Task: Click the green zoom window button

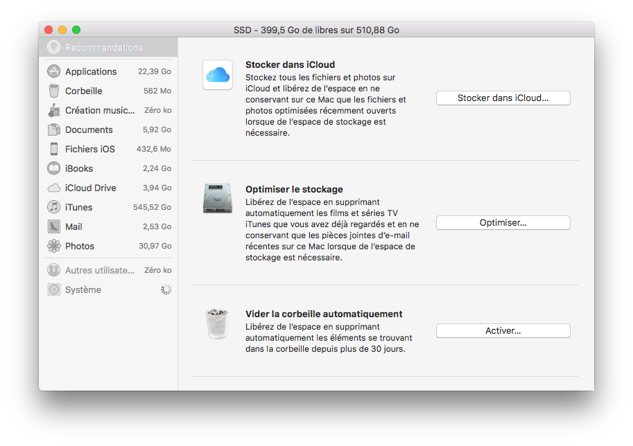Action: (76, 30)
